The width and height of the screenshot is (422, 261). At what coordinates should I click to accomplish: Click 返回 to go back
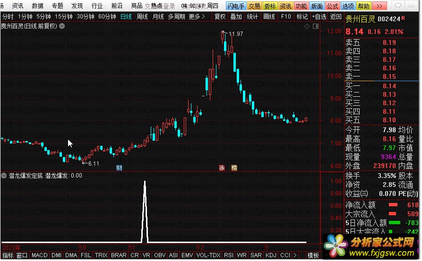[336, 17]
